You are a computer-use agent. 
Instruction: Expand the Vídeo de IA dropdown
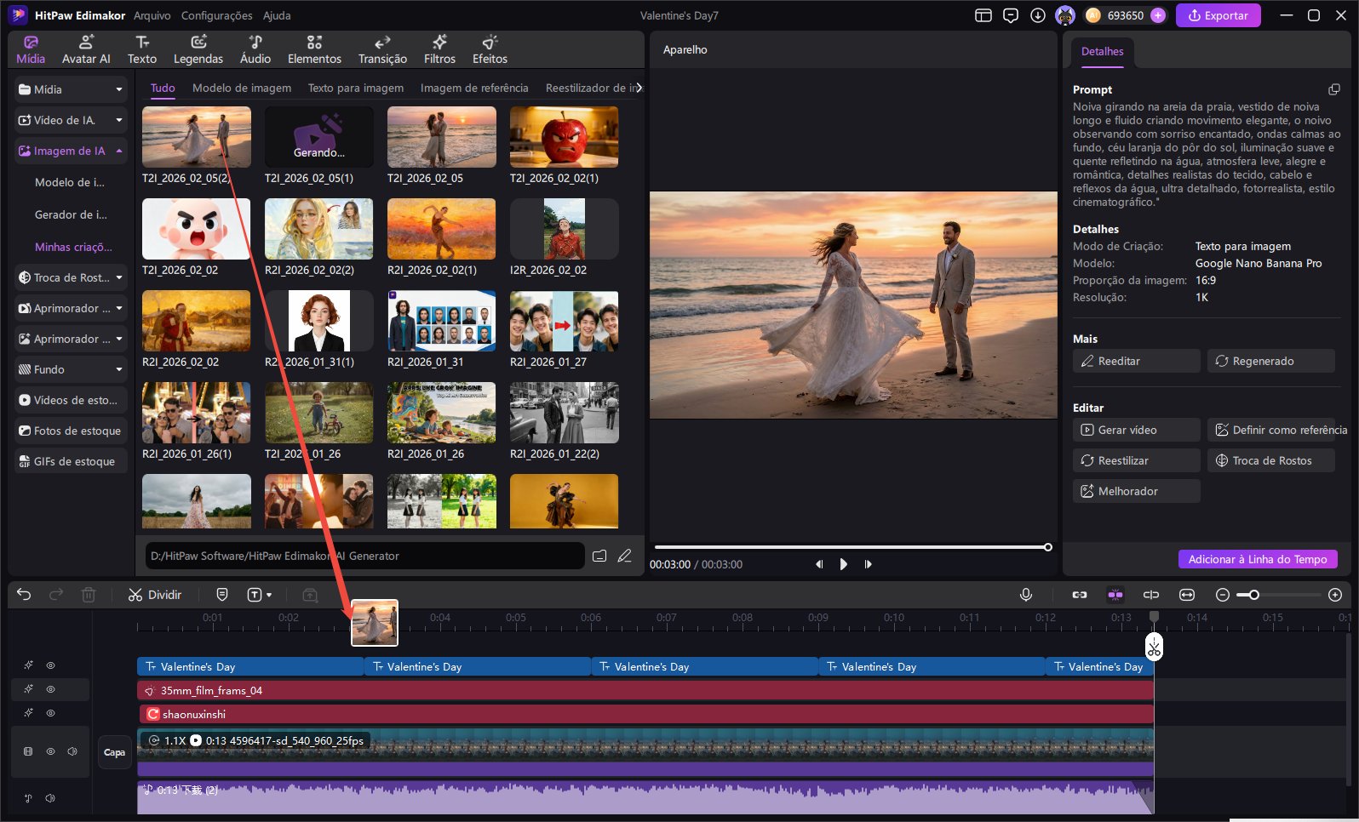(118, 120)
